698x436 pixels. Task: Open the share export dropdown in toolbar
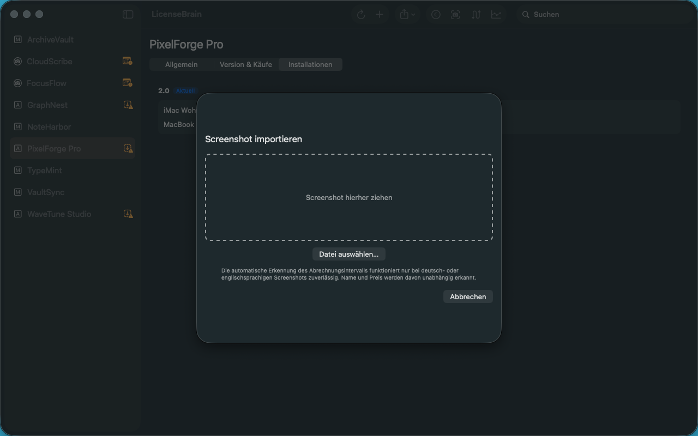(407, 15)
